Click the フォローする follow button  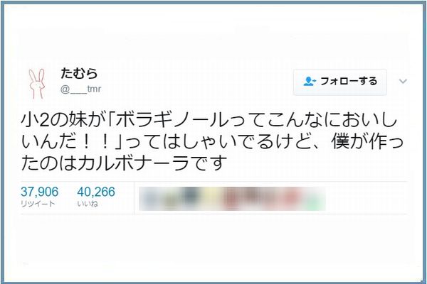(x=340, y=82)
